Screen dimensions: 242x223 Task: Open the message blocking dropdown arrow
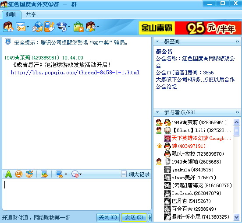pyautogui.click(x=80, y=174)
